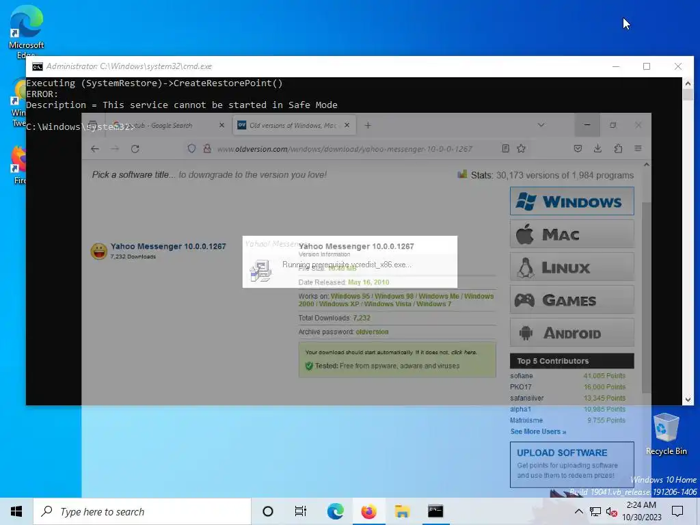The image size is (700, 525).
Task: Click the Upload Software banner
Action: coord(572,465)
